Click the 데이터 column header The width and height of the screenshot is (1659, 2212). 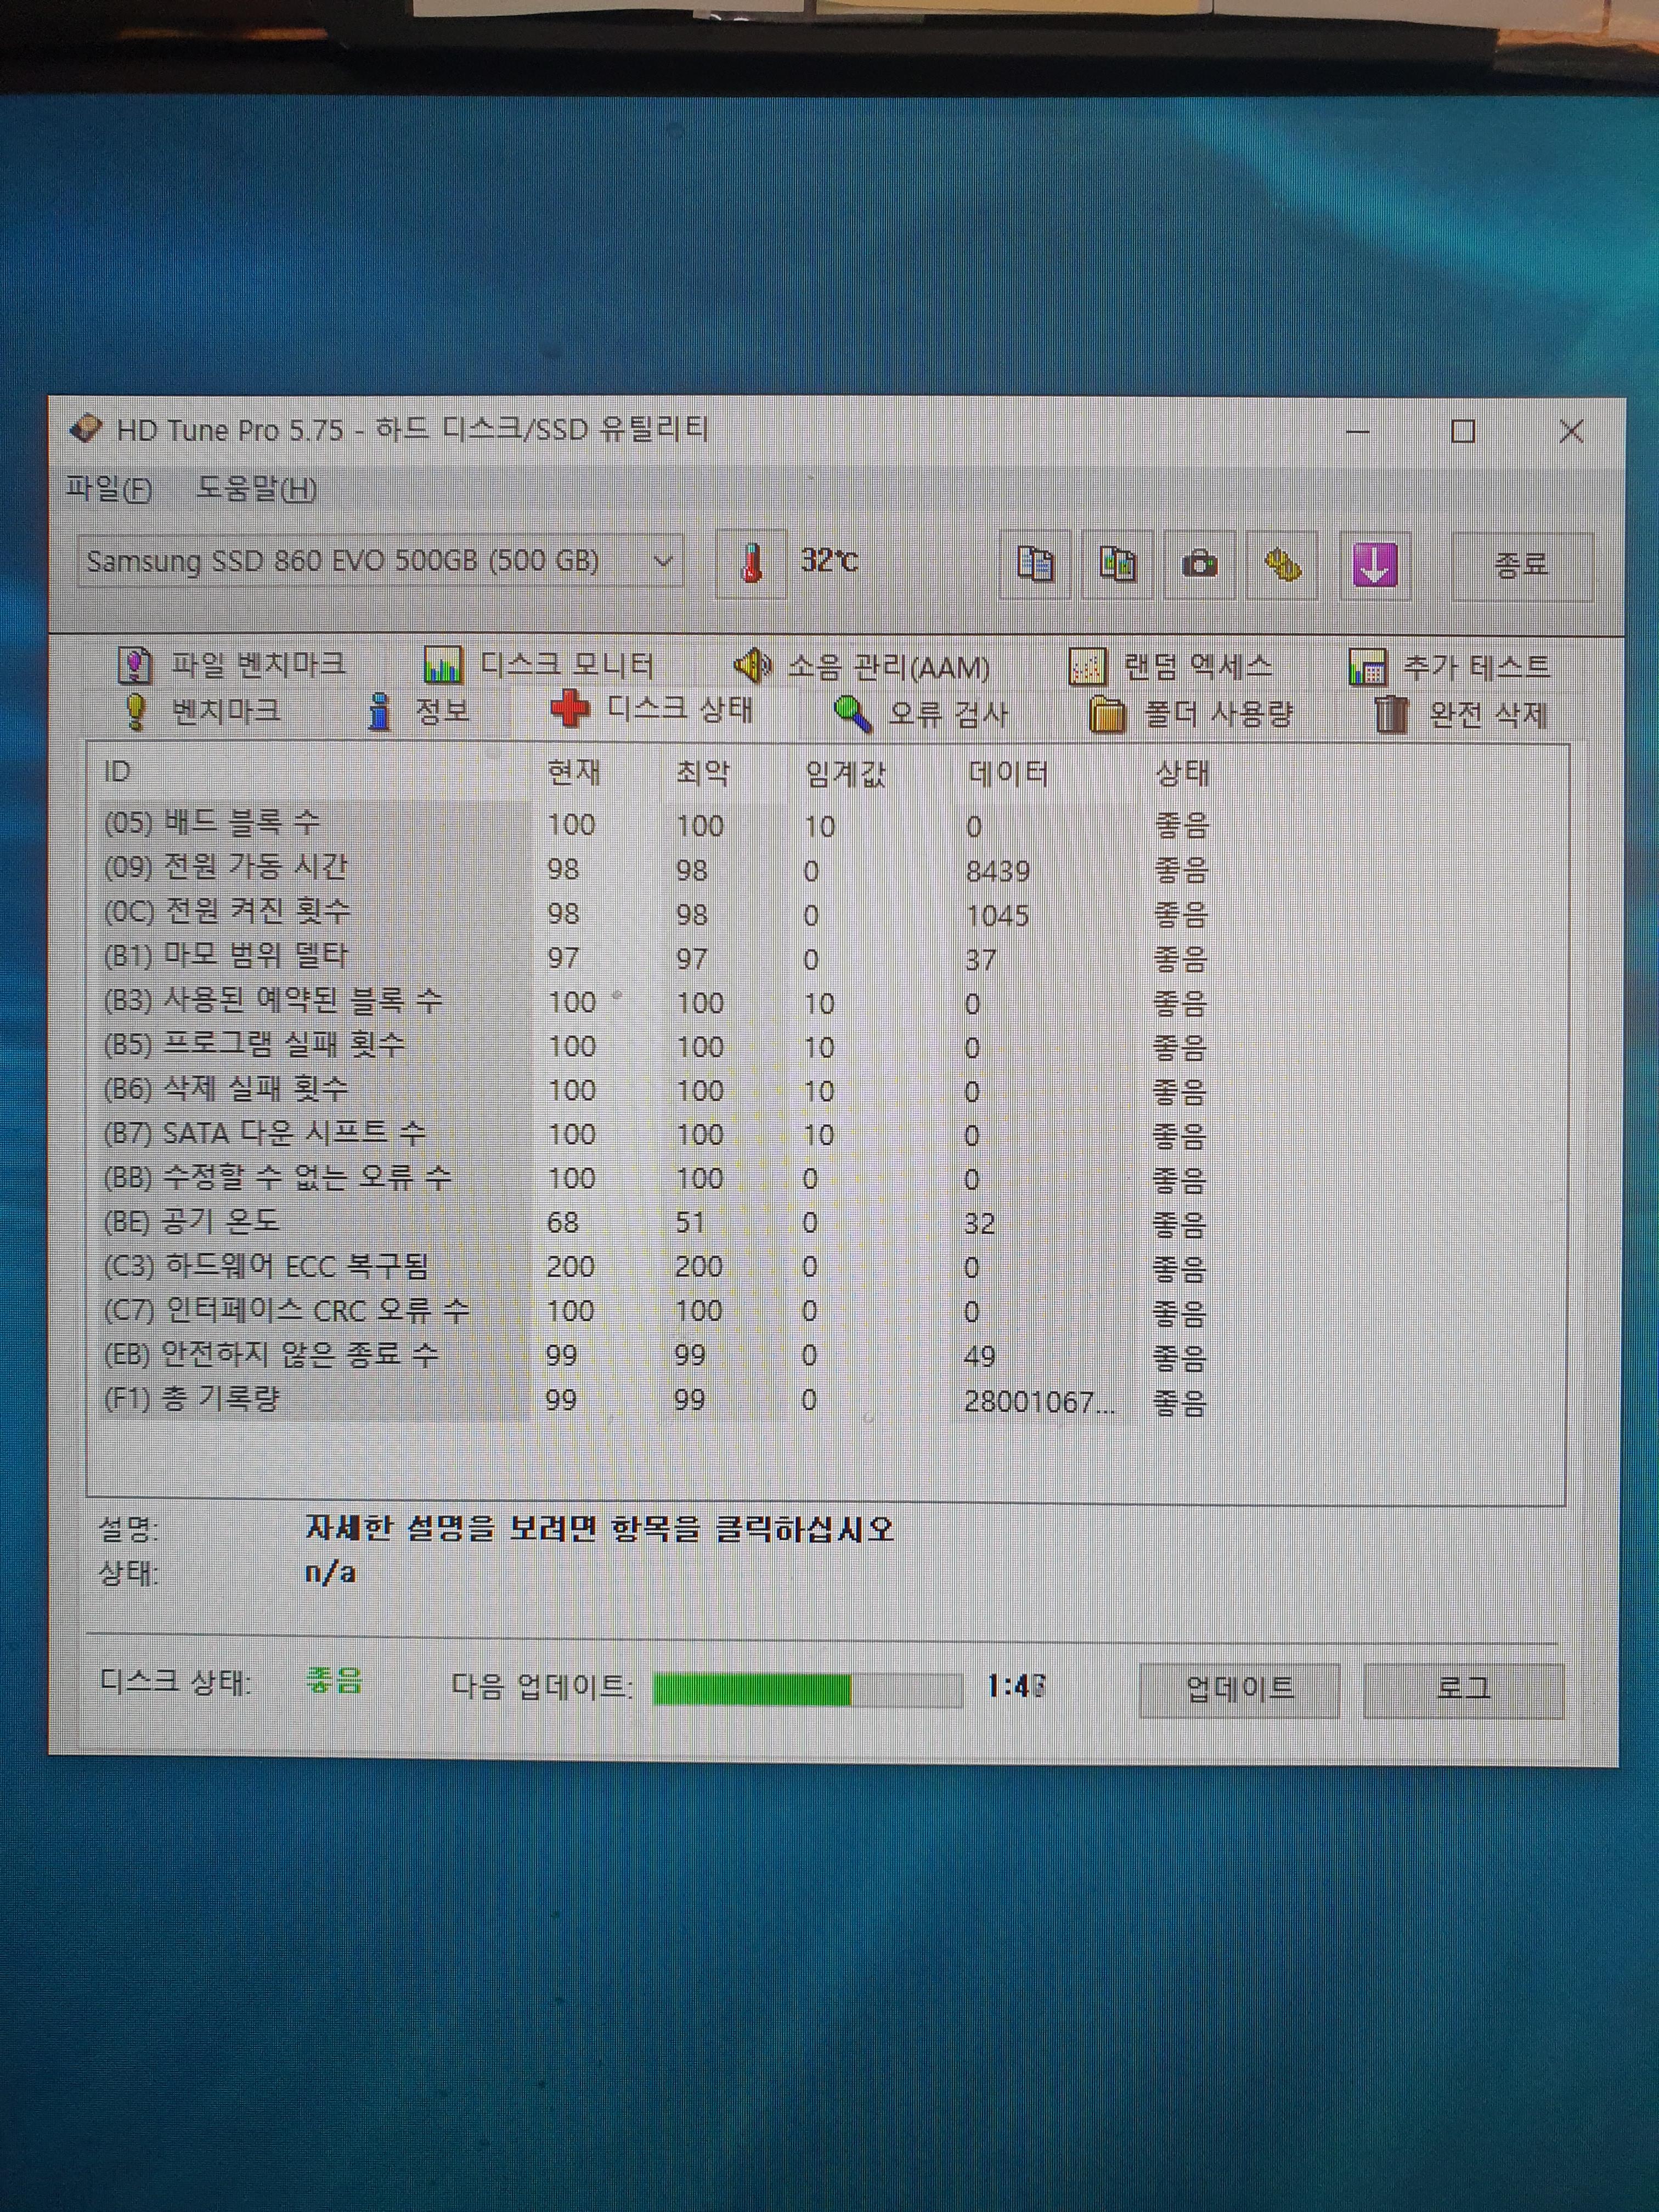tap(1008, 773)
